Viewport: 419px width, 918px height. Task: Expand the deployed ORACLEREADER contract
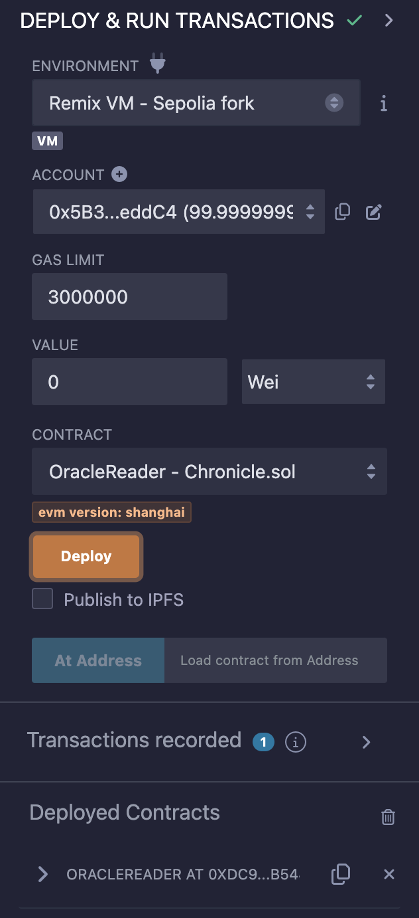(42, 874)
